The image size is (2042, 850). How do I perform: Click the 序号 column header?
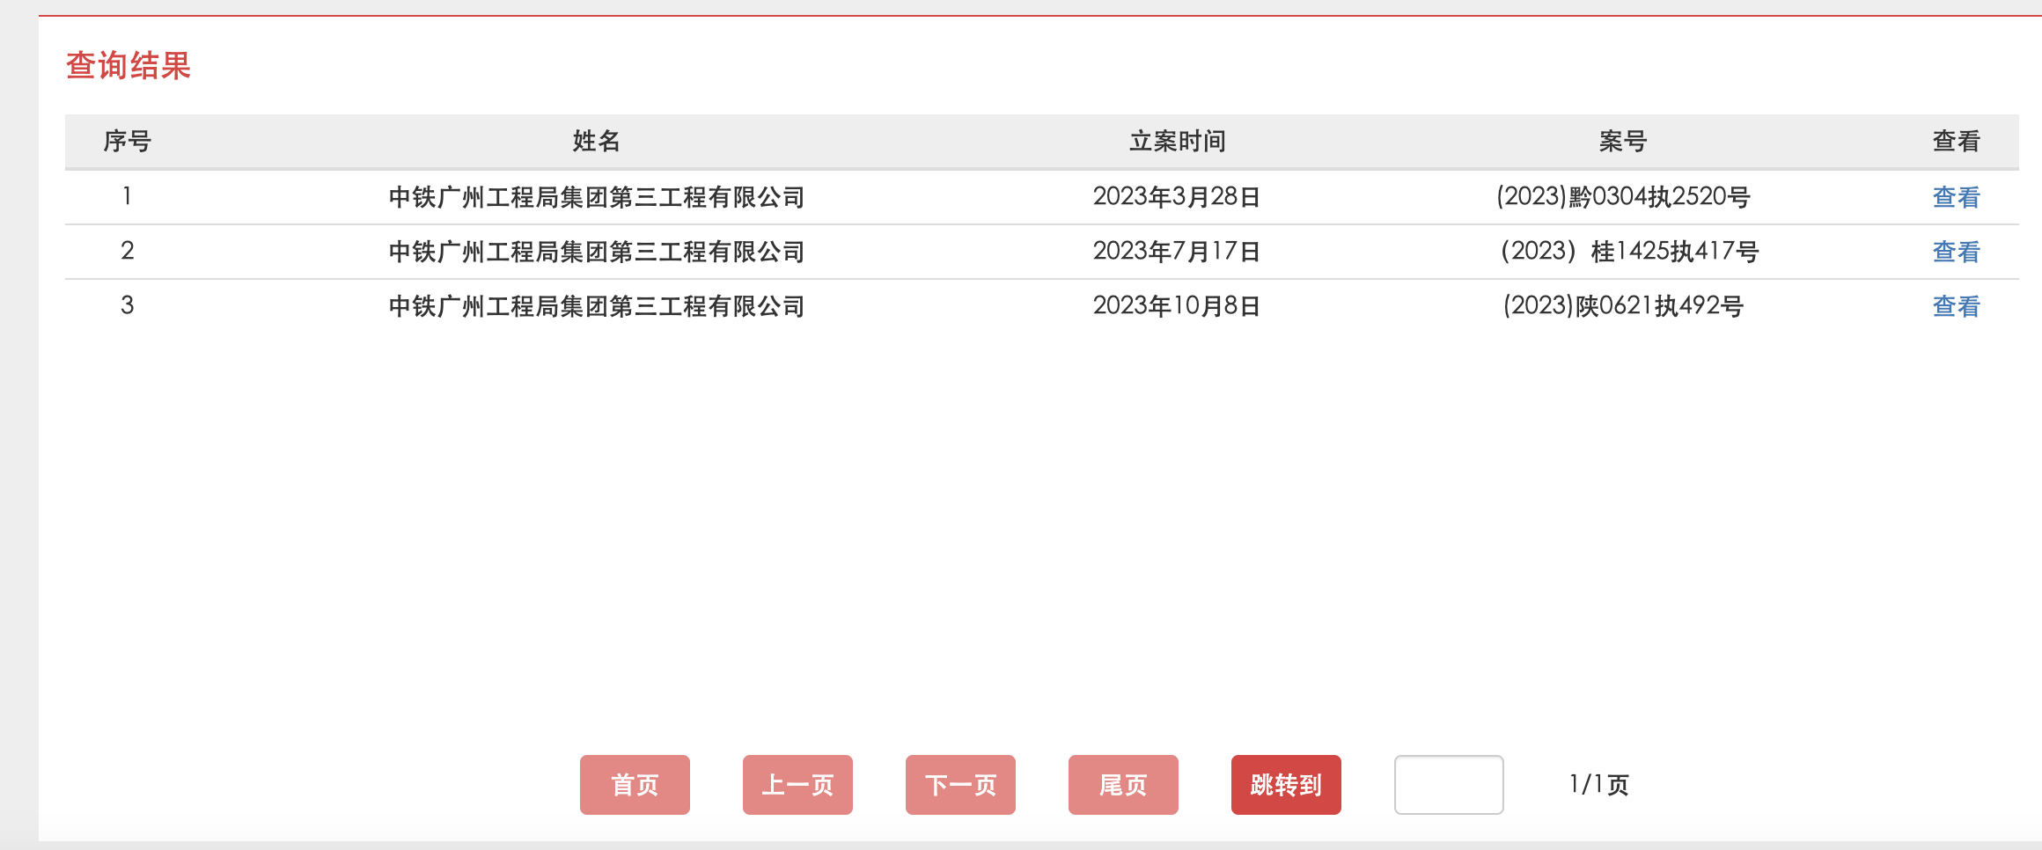(x=128, y=141)
